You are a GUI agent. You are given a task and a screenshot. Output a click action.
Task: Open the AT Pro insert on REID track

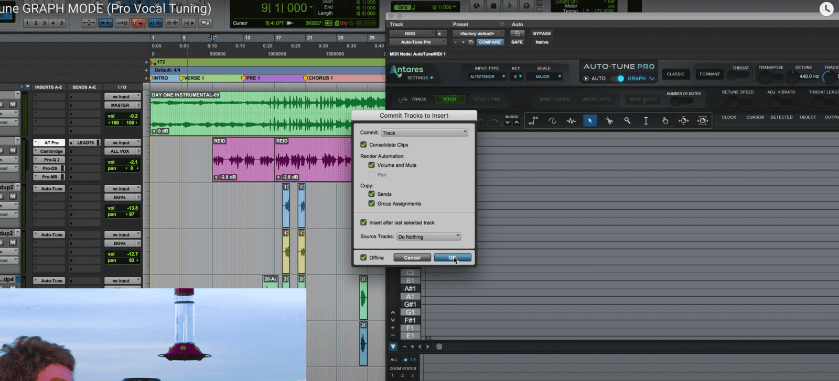[51, 143]
